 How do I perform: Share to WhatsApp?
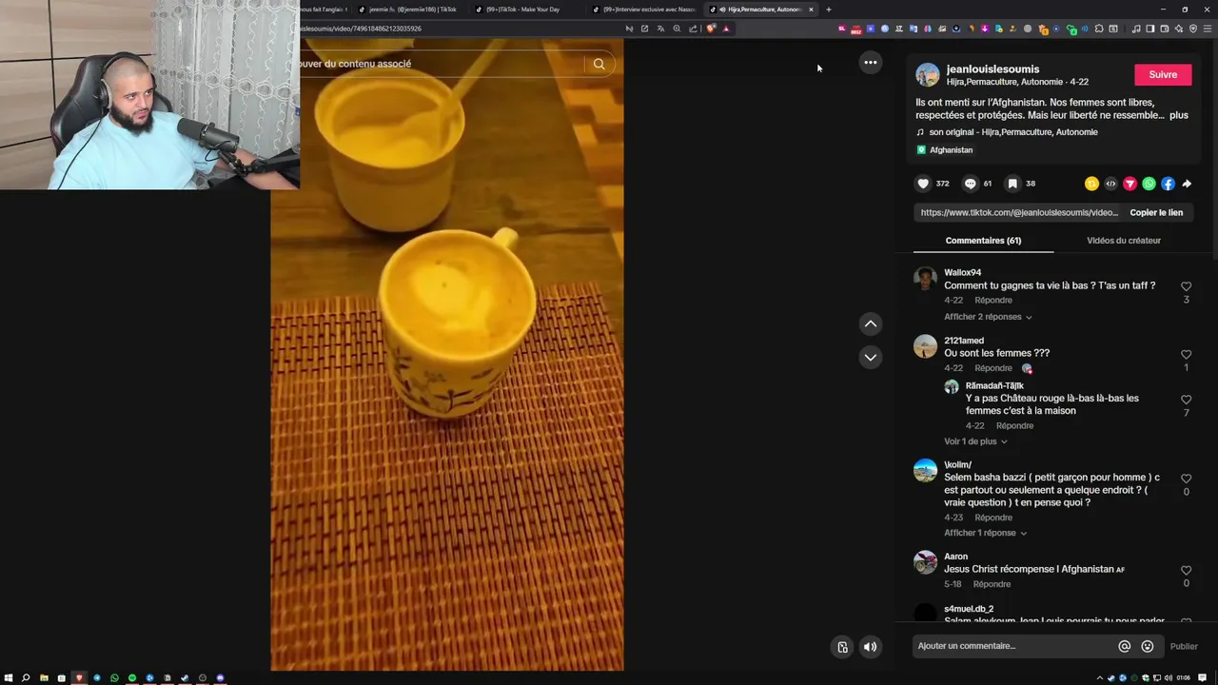(x=1149, y=184)
